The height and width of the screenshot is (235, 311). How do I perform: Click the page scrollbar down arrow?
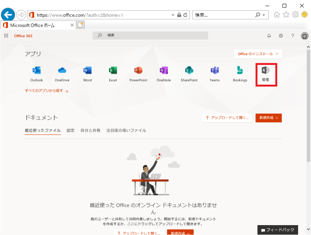pos(308,229)
